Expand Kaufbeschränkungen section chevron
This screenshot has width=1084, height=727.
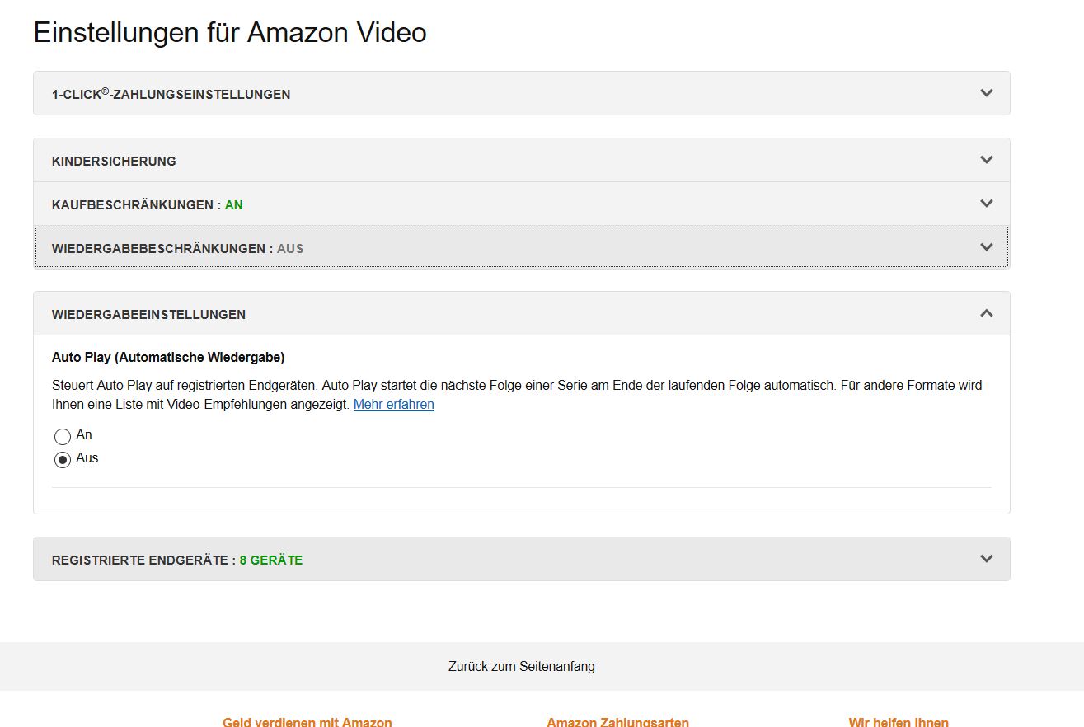[986, 204]
